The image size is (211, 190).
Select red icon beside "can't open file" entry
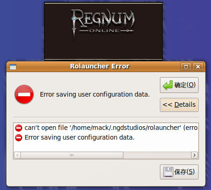[19, 128]
